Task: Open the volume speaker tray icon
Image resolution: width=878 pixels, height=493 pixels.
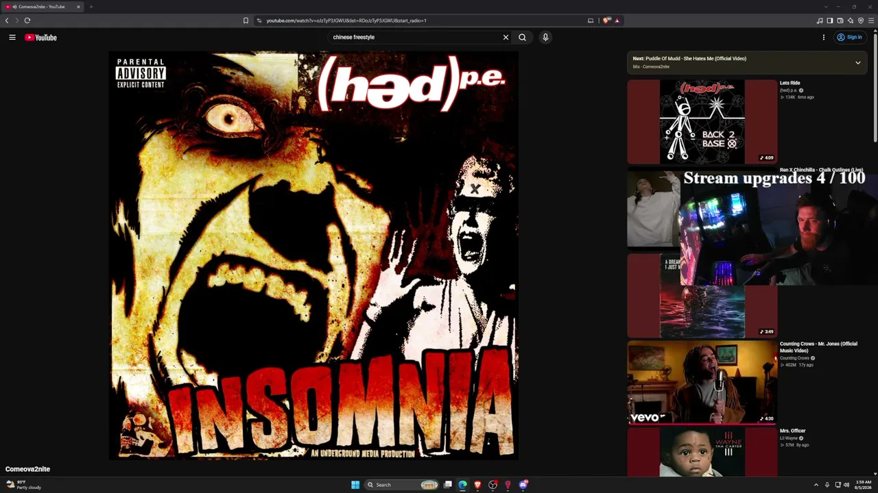Action: coord(846,485)
